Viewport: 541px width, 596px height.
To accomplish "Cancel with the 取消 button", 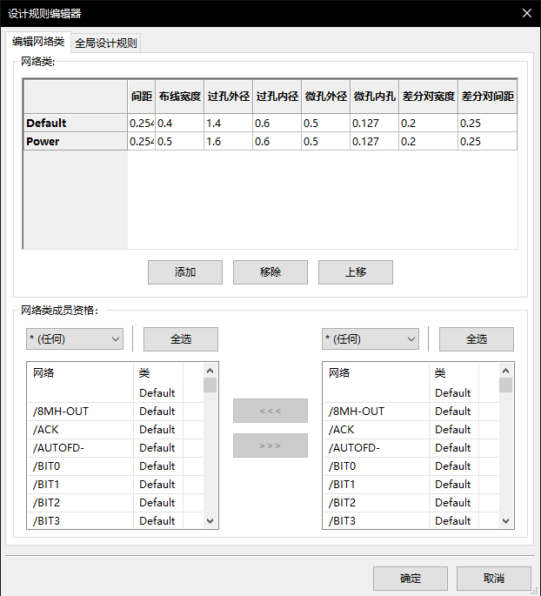I will pos(493,579).
